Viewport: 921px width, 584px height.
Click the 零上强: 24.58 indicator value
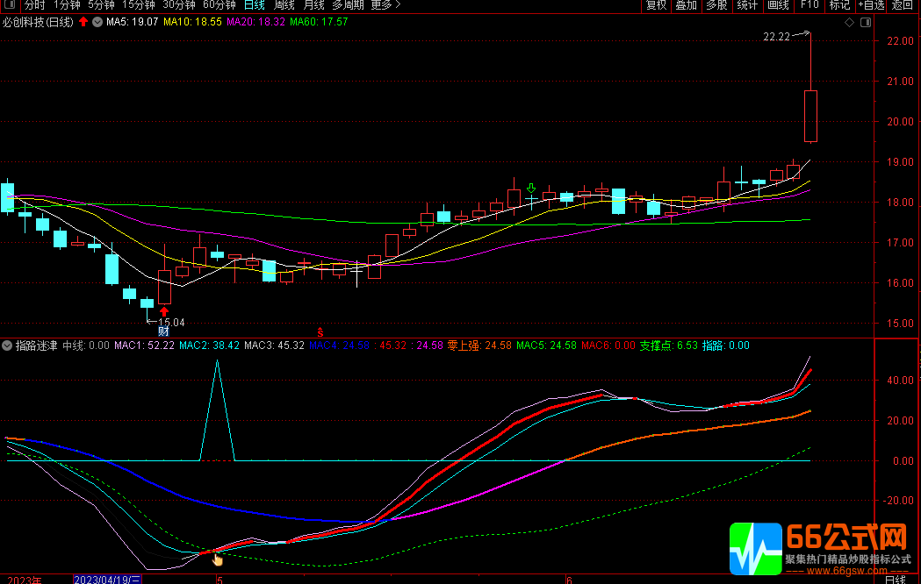pos(479,345)
